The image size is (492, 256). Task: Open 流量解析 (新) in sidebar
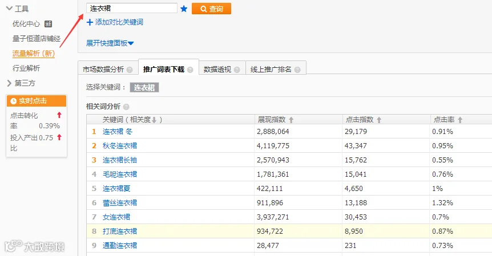pyautogui.click(x=34, y=54)
